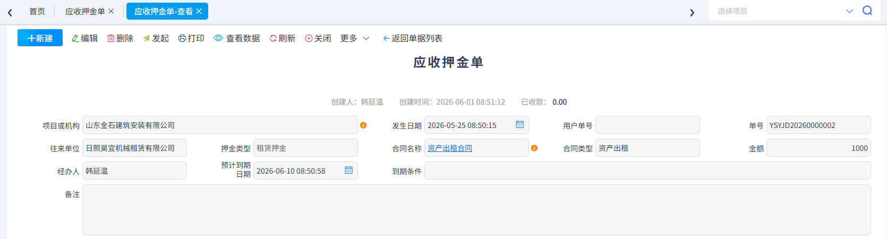Click the 合同类型 field 资产出租
887x239 pixels.
click(647, 148)
